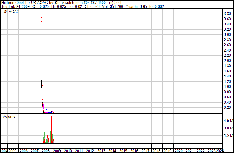Click the Stockwatch.com text in chart title

tap(68, 3)
